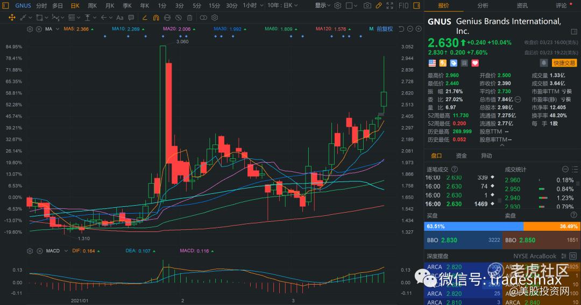Viewport: 581px width, 305px height.
Task: Hide all drawings with eye-slash icon
Action: tap(179, 17)
